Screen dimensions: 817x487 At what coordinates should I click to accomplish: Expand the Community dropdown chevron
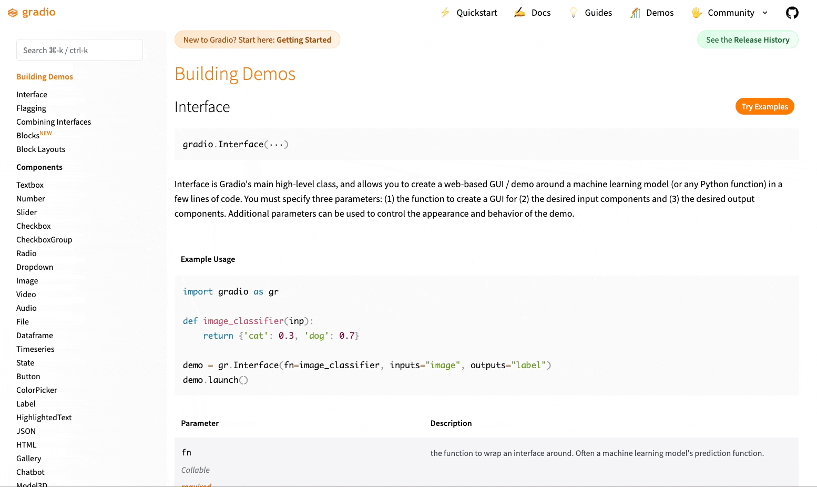pos(765,13)
